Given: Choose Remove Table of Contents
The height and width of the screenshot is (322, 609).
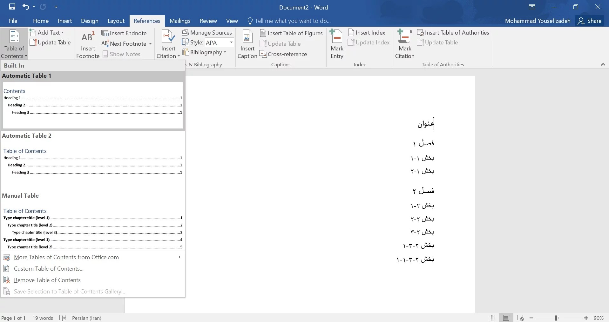Looking at the screenshot, I should coord(93,280).
